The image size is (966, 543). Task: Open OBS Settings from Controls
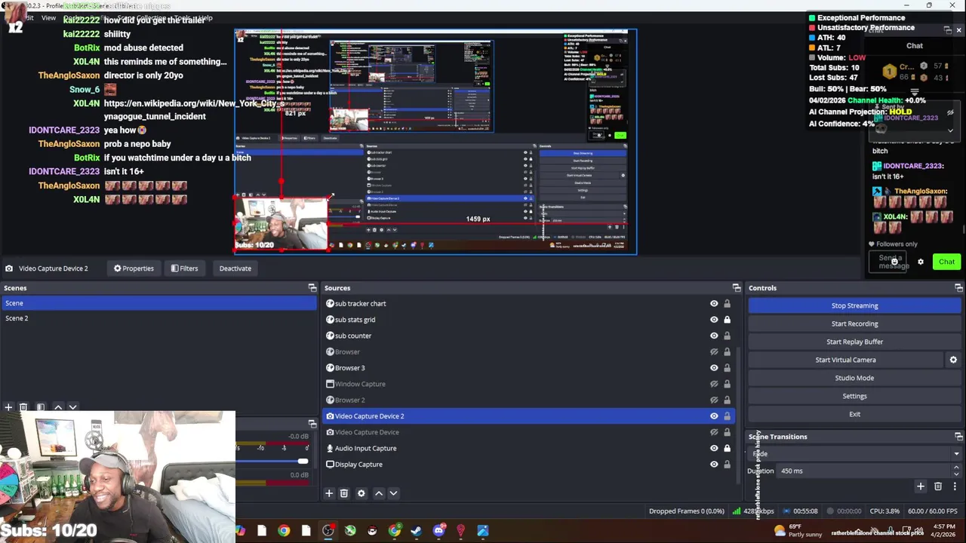click(855, 396)
